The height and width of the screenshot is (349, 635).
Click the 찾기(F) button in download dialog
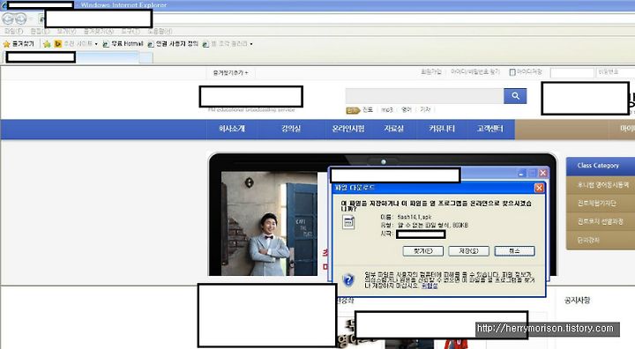click(422, 251)
